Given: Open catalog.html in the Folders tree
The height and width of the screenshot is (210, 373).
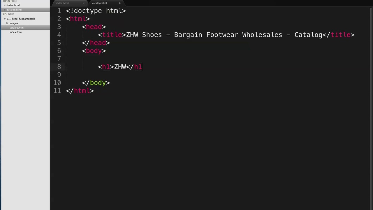Looking at the screenshot, I should pyautogui.click(x=17, y=28).
